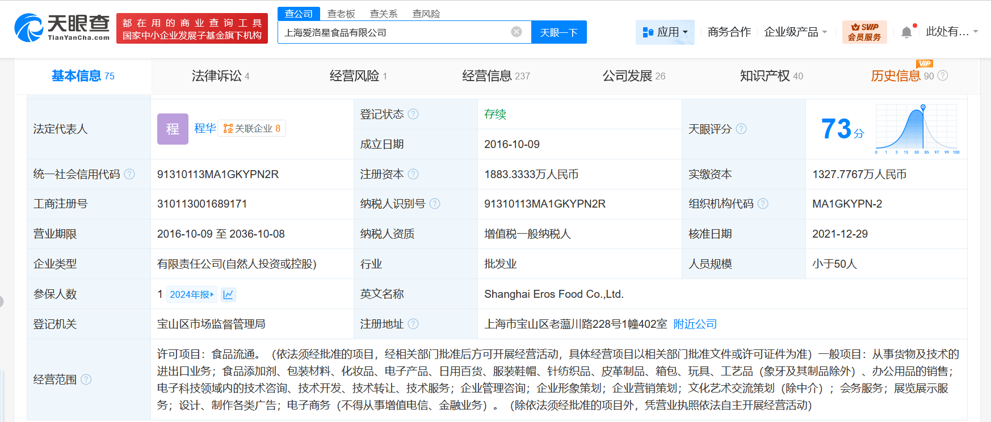Open the 基本信息 tab
This screenshot has height=422, width=991.
click(83, 76)
